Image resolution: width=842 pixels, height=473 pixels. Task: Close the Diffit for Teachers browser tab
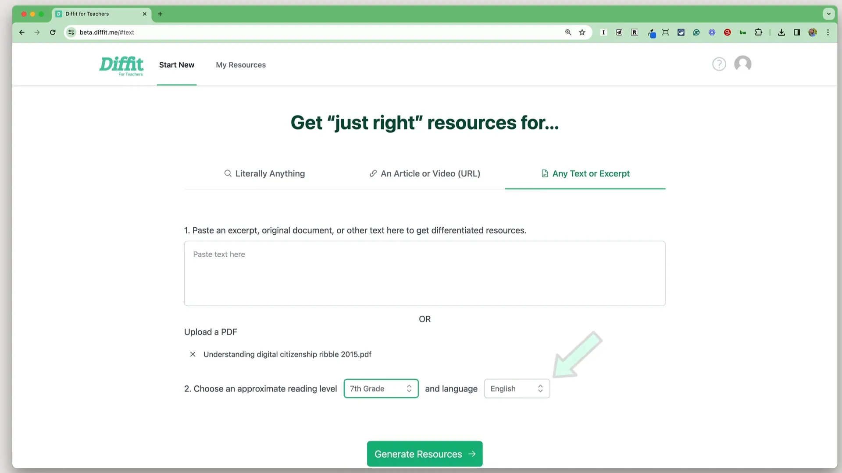(x=145, y=14)
